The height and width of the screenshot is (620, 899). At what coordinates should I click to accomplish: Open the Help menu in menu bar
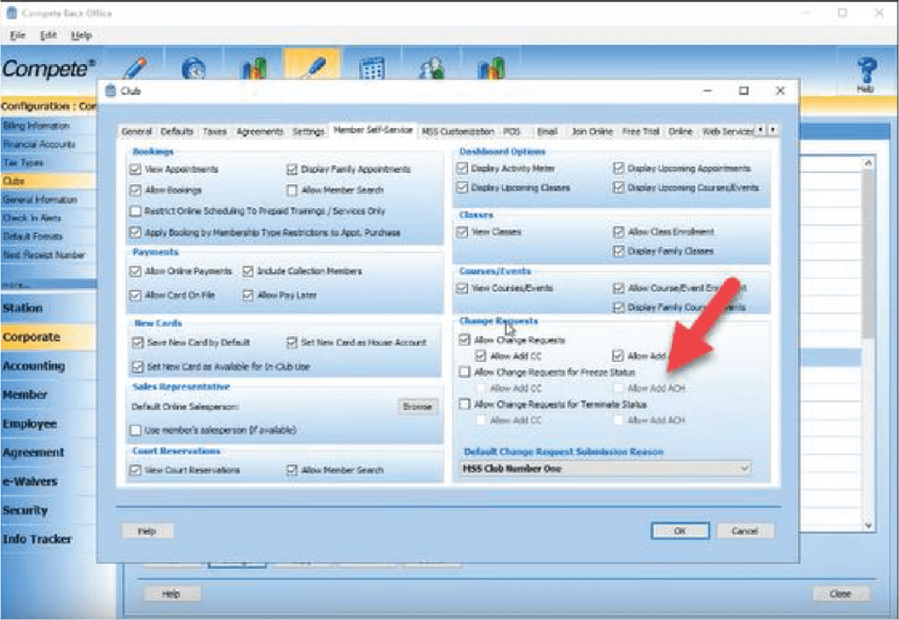pyautogui.click(x=82, y=35)
